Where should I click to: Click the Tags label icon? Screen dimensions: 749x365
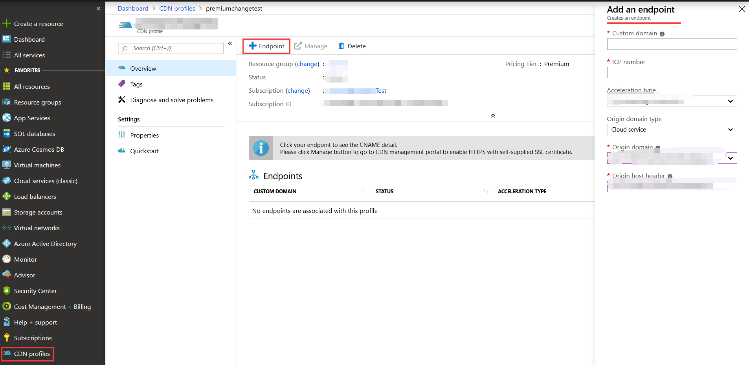coord(122,84)
